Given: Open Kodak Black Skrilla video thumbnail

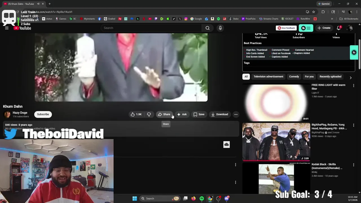Looking at the screenshot, I should point(276,178).
